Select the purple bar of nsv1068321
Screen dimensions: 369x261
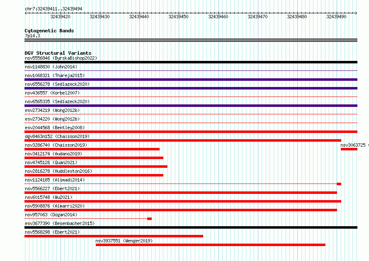tap(191, 80)
